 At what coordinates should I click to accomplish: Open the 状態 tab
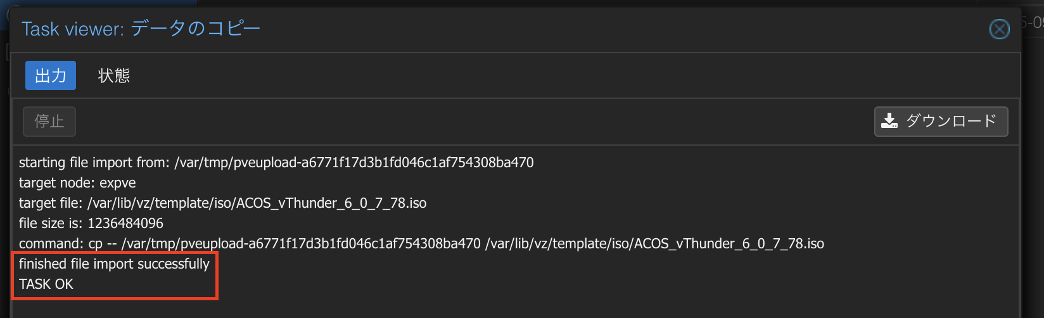pos(114,75)
